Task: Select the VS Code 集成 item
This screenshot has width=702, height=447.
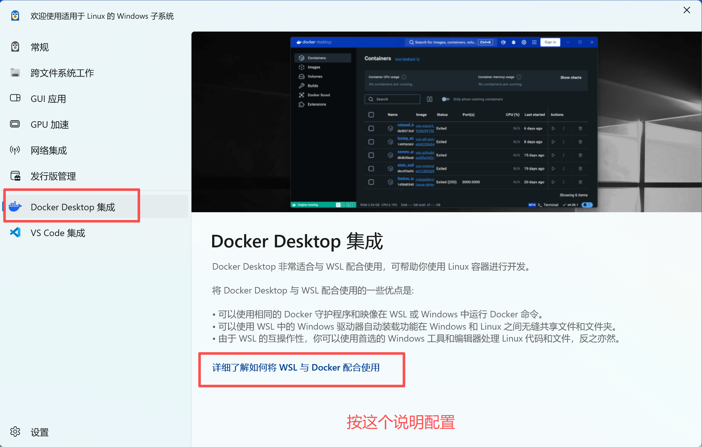Action: tap(58, 233)
